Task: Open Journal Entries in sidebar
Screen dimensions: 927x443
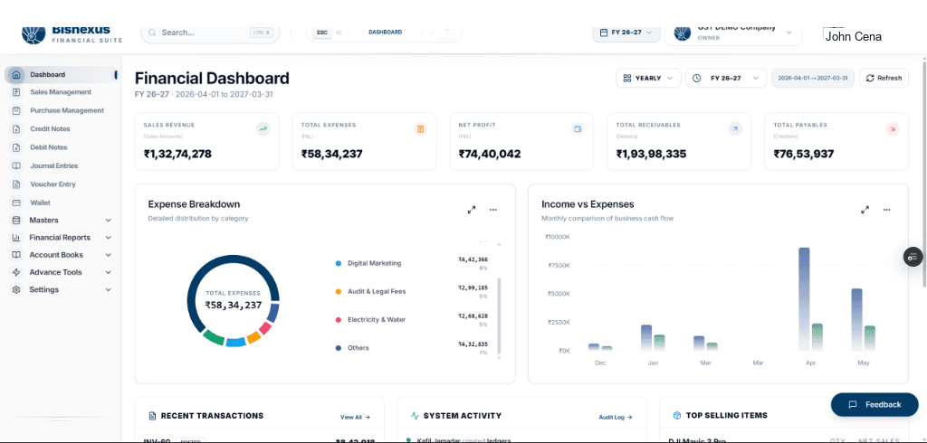Action: (54, 166)
